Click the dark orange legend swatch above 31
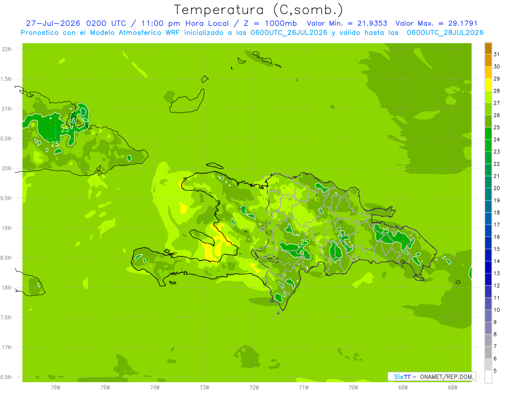Screen dimensions: 508x393 click(x=488, y=49)
